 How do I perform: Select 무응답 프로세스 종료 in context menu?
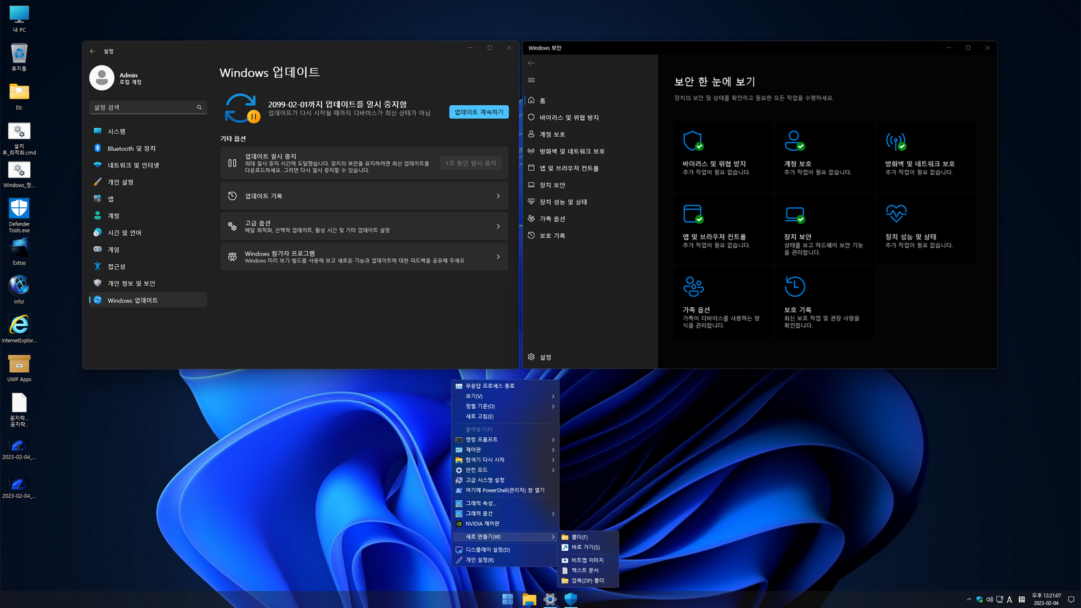[x=505, y=386]
